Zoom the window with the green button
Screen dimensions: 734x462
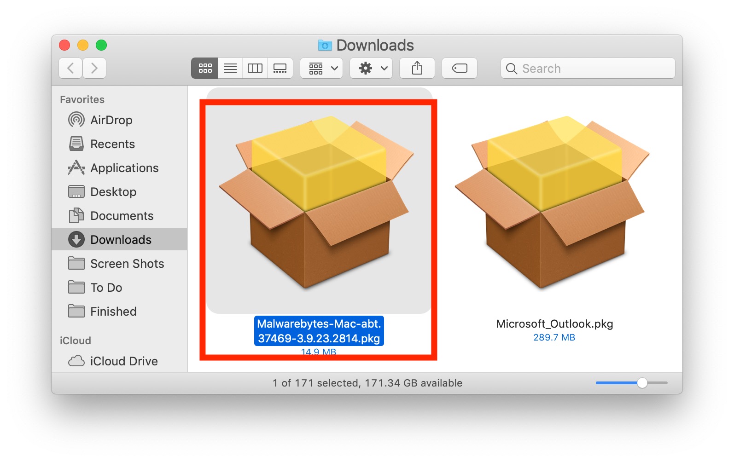[101, 45]
